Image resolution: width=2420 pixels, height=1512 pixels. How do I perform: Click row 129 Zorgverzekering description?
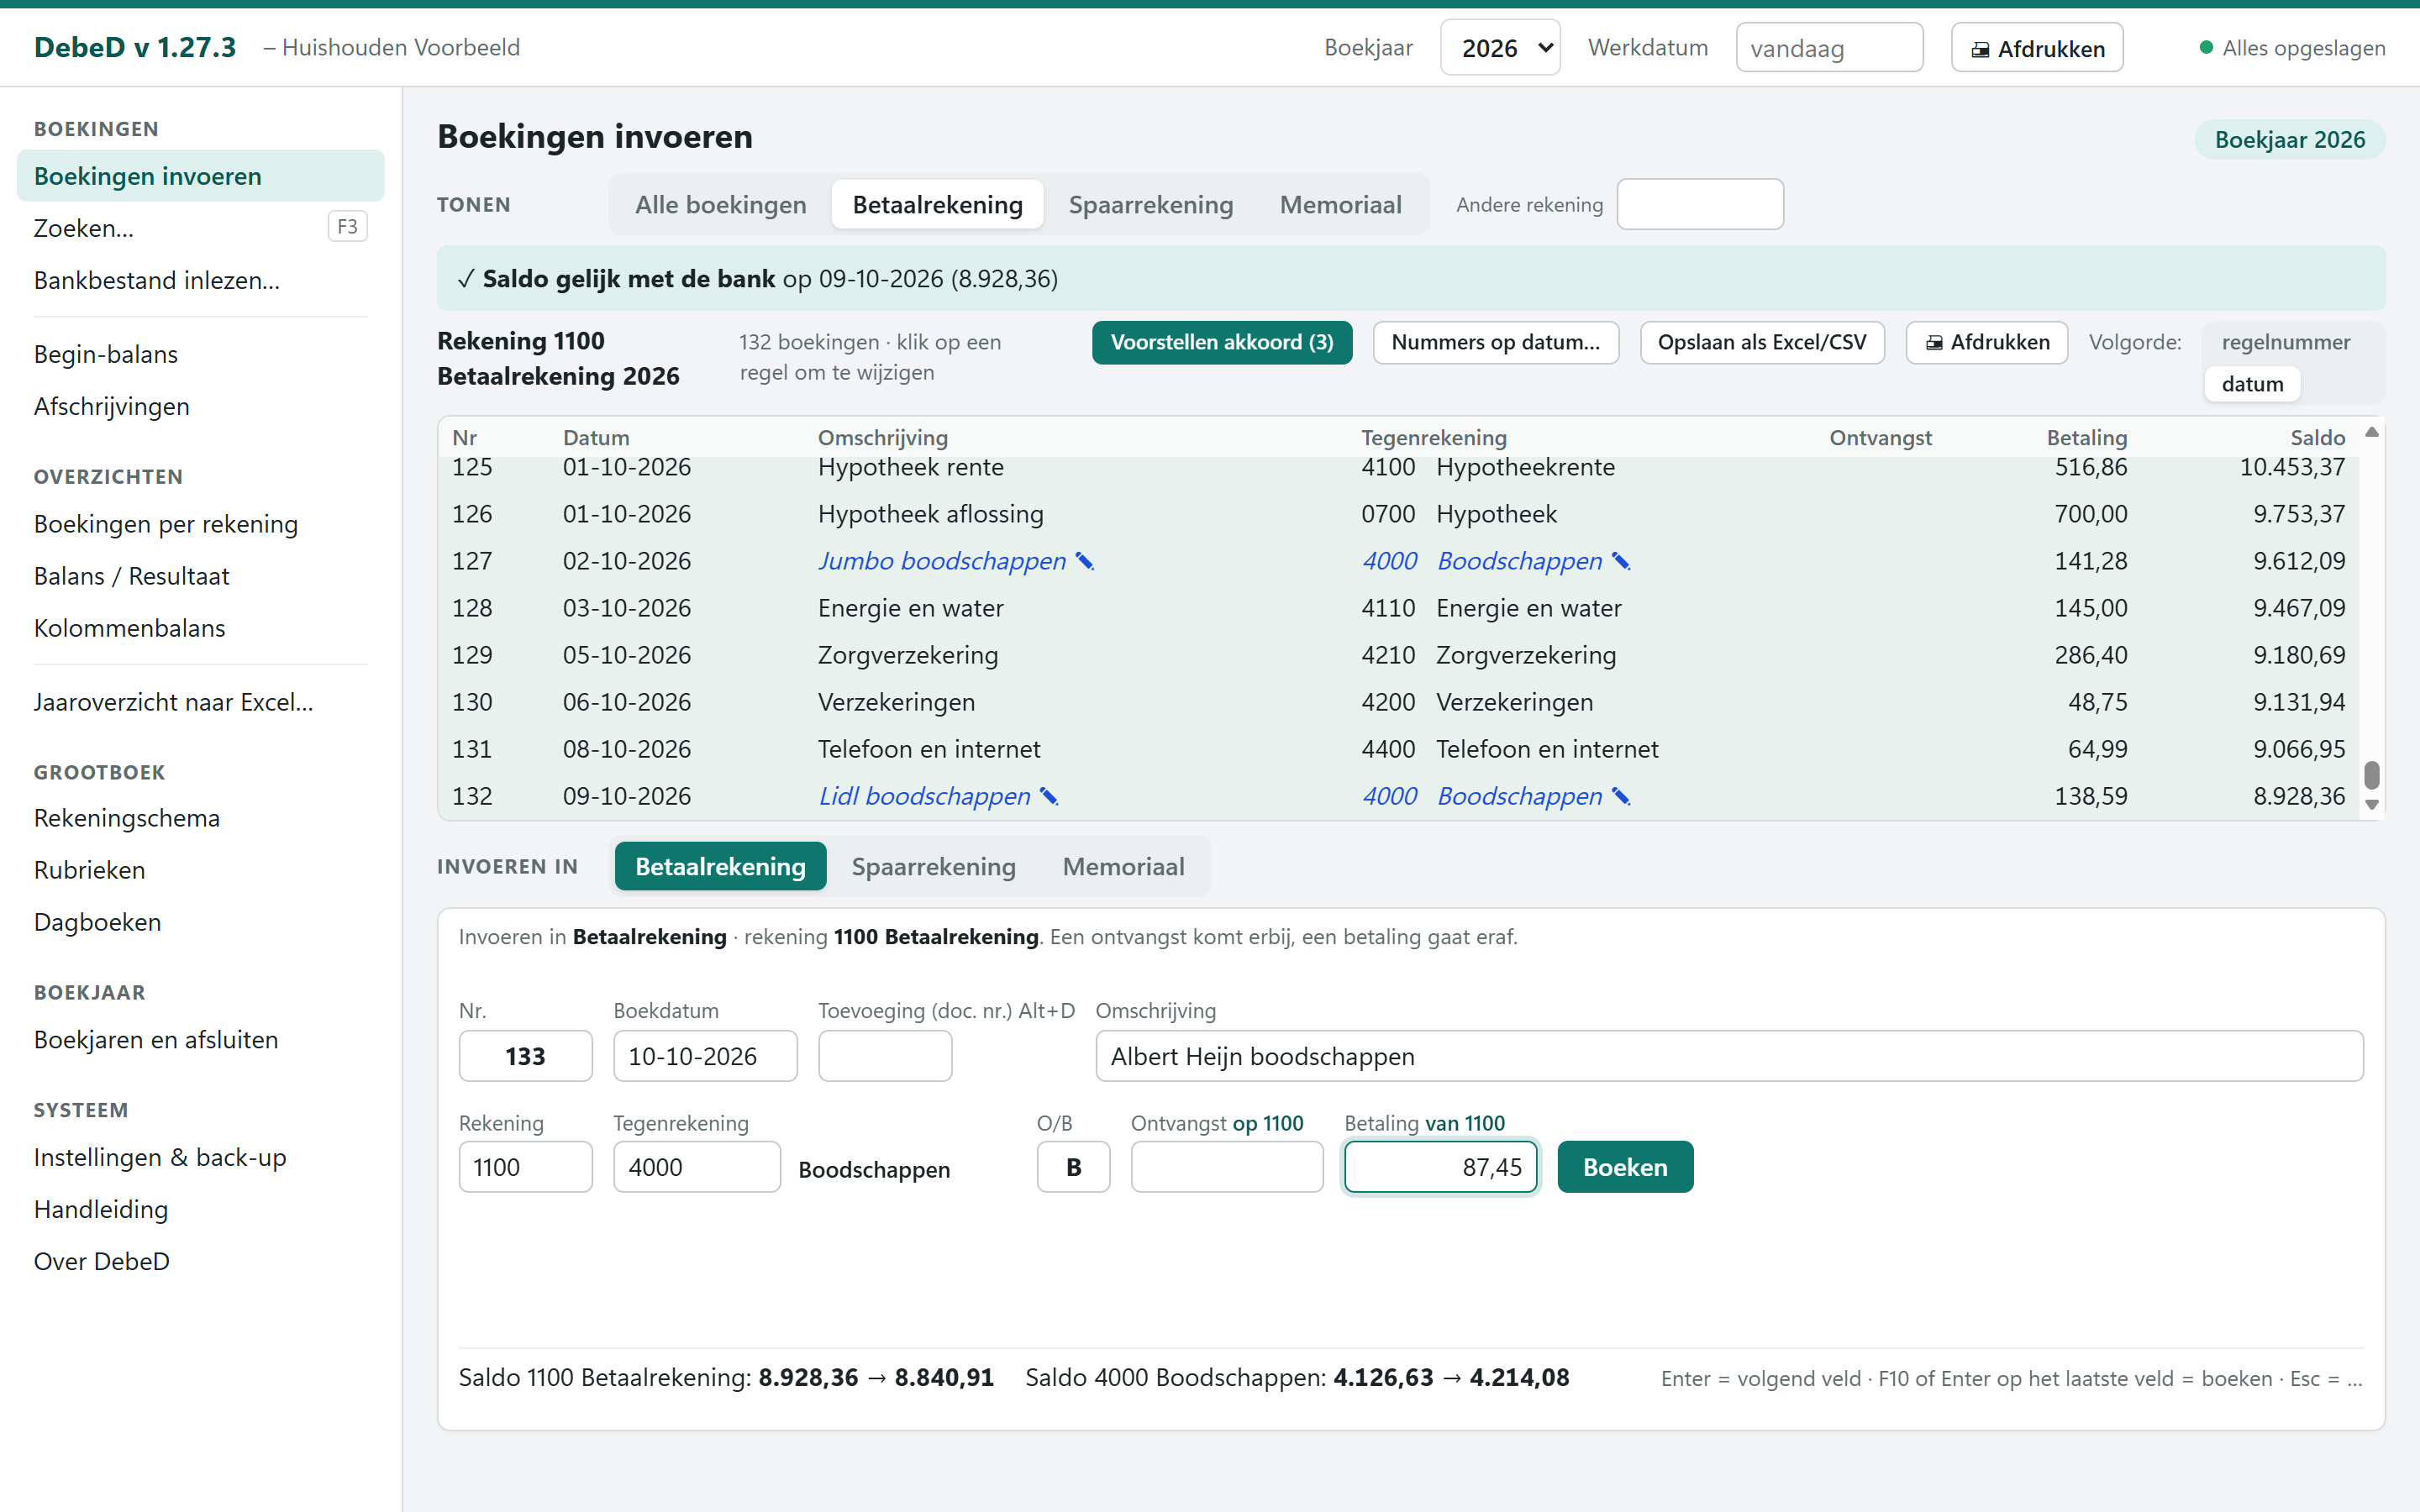[908, 655]
